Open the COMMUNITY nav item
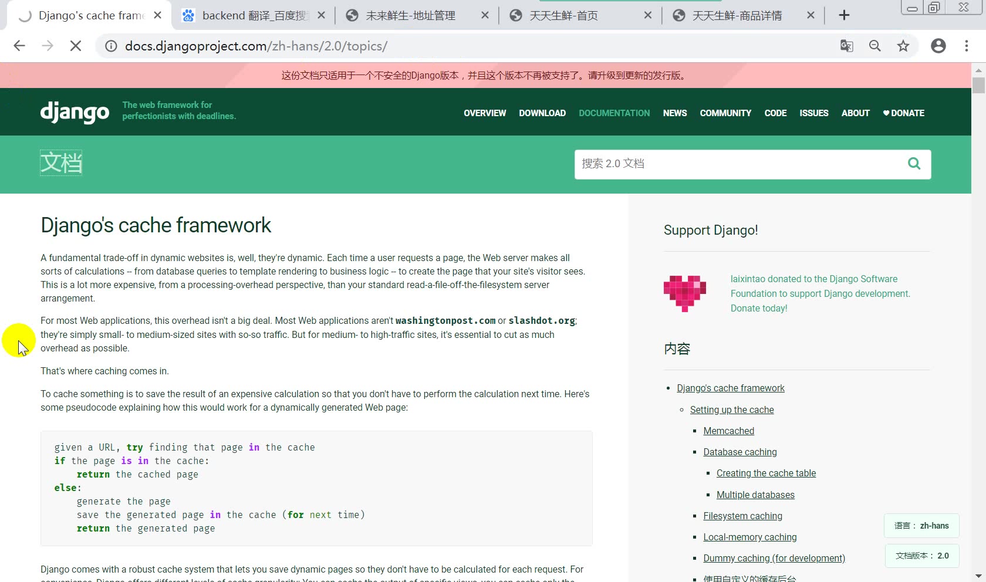The height and width of the screenshot is (582, 986). pyautogui.click(x=725, y=113)
